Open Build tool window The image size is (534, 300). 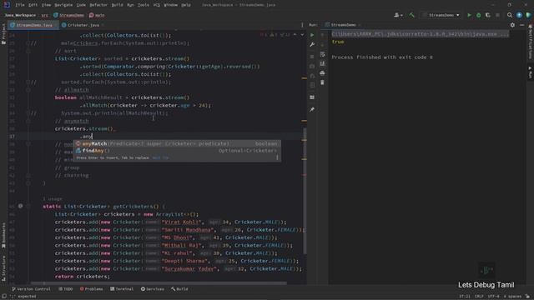179,289
